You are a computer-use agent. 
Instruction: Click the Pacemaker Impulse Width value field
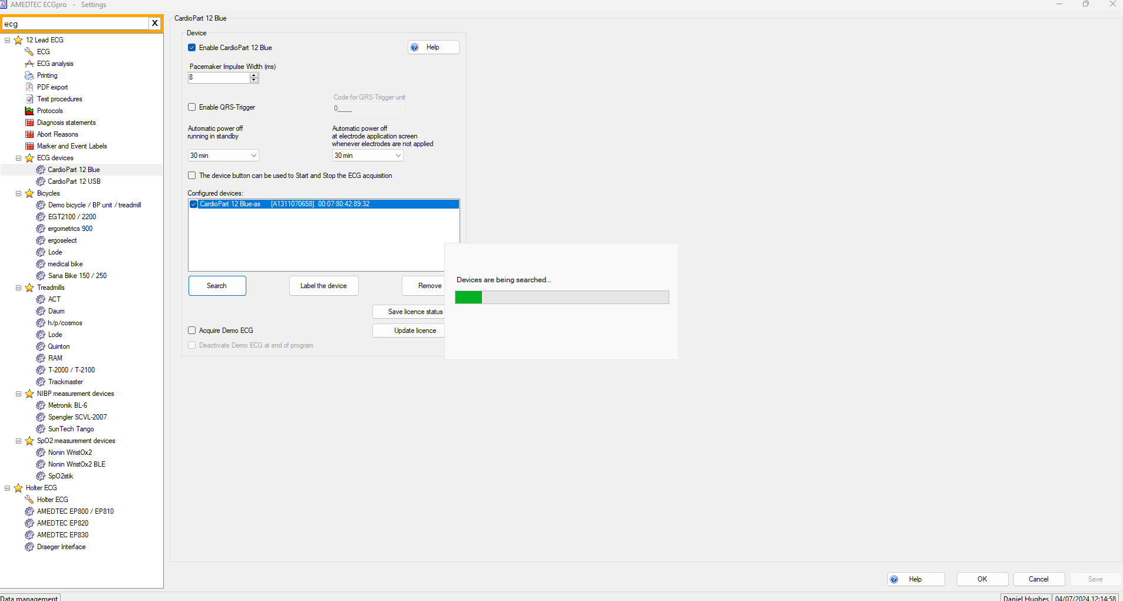tap(219, 77)
